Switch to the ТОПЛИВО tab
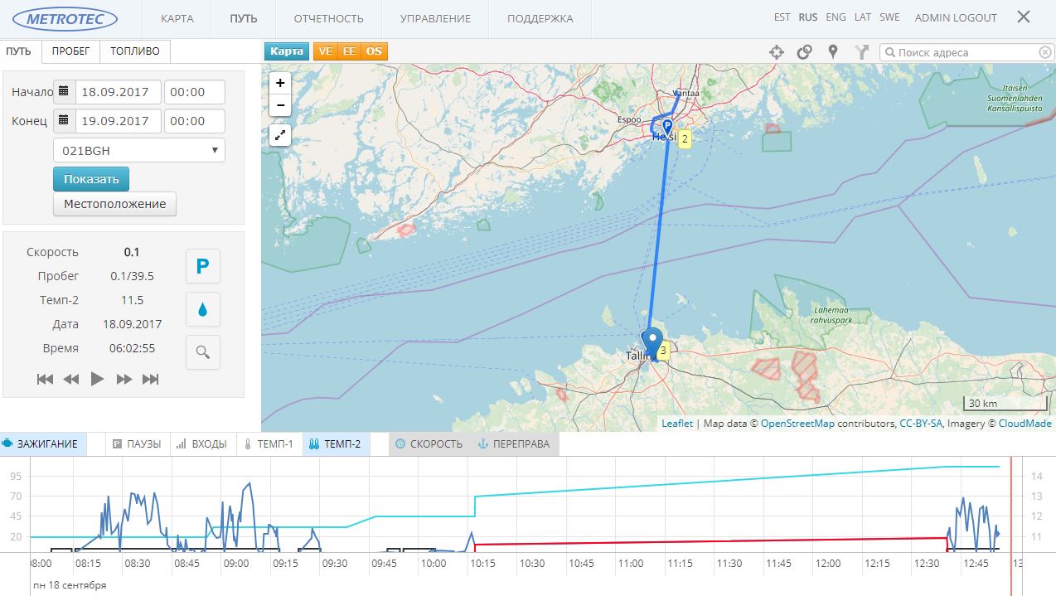 (x=135, y=51)
